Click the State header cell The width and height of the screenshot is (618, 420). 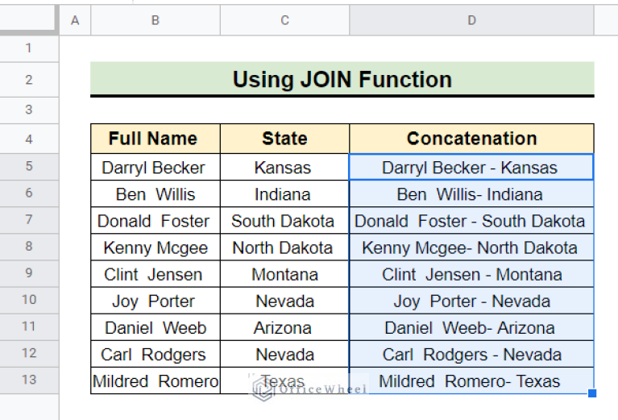[x=284, y=139]
